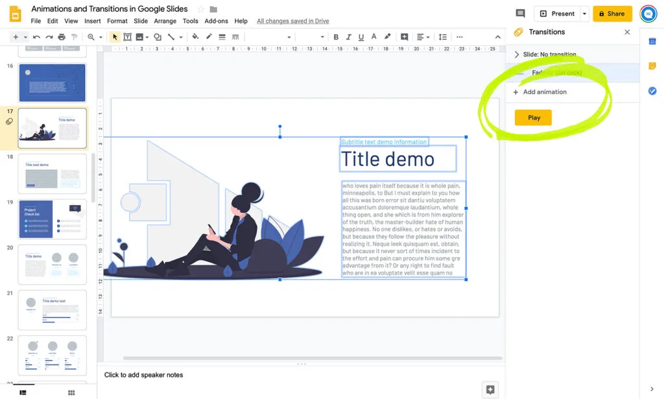Add a comment from the toolbar
The height and width of the screenshot is (399, 664).
pyautogui.click(x=405, y=37)
